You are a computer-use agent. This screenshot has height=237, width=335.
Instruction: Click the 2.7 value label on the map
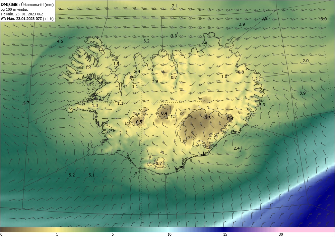(x=102, y=98)
